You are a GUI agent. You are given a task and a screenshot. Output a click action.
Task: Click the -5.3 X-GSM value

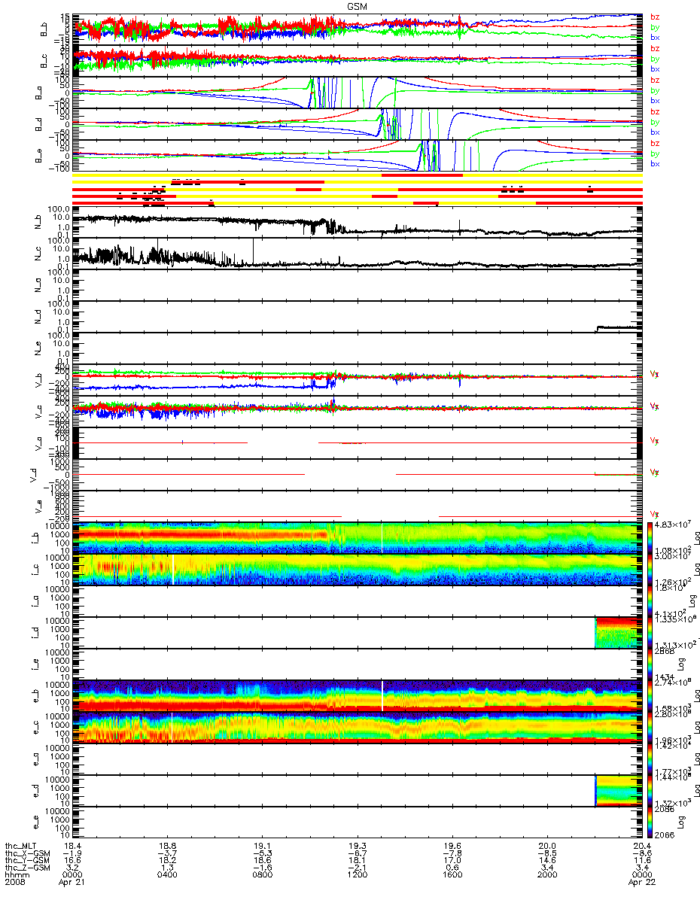[x=263, y=853]
